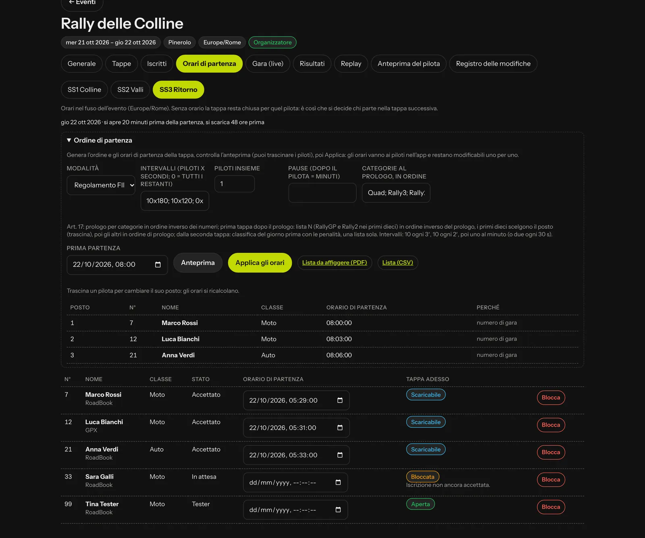Screen dimensions: 645x538
Task: Open Lista da affiggere (PDF) link
Action: [x=335, y=263]
